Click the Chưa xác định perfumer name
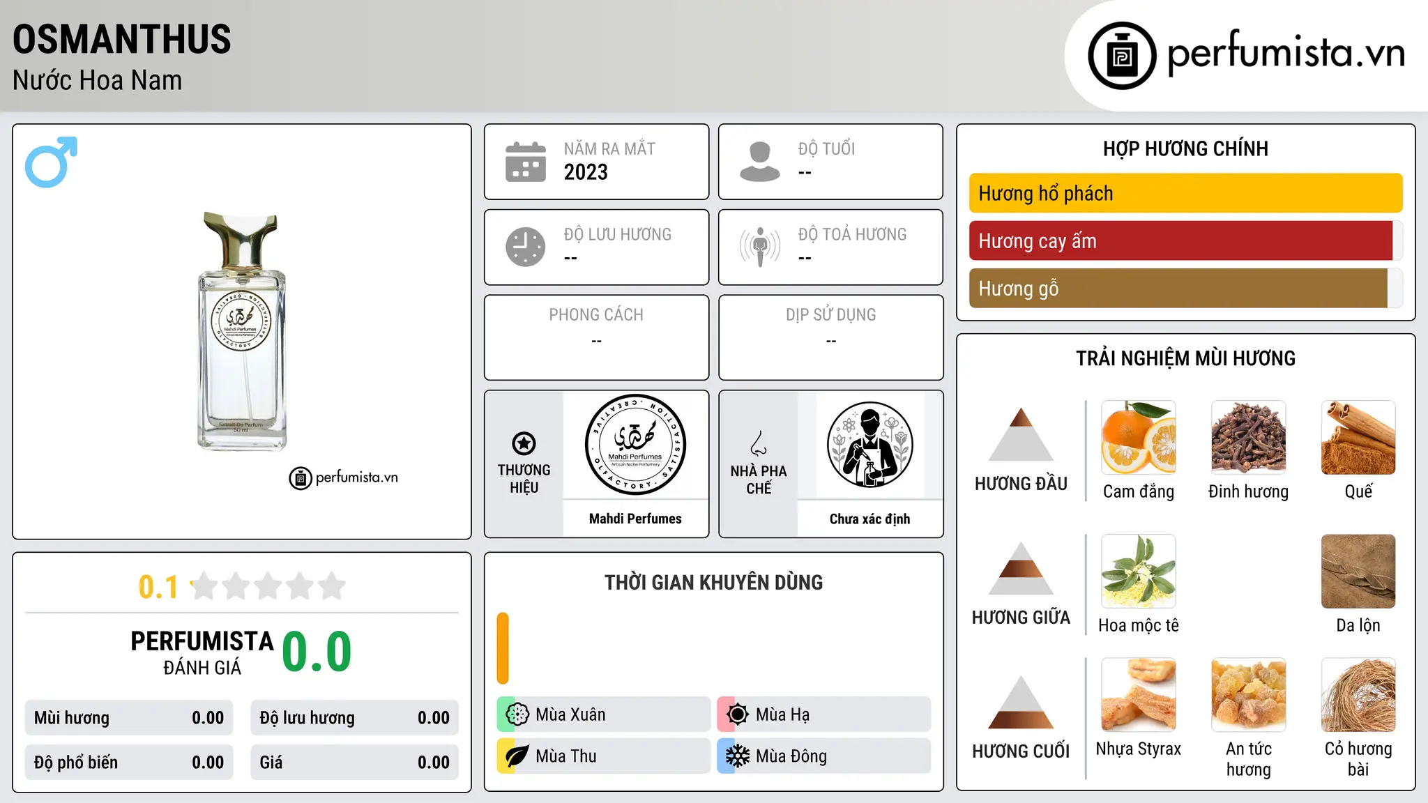 tap(869, 519)
